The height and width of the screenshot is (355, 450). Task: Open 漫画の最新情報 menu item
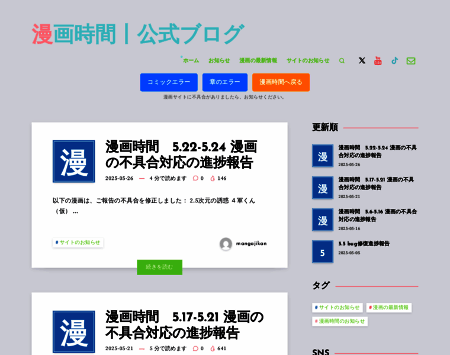(258, 60)
